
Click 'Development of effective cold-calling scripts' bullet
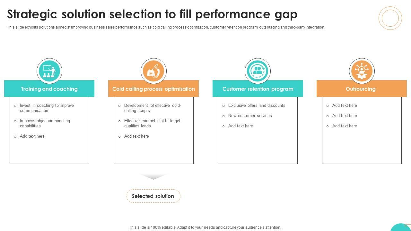click(x=153, y=108)
